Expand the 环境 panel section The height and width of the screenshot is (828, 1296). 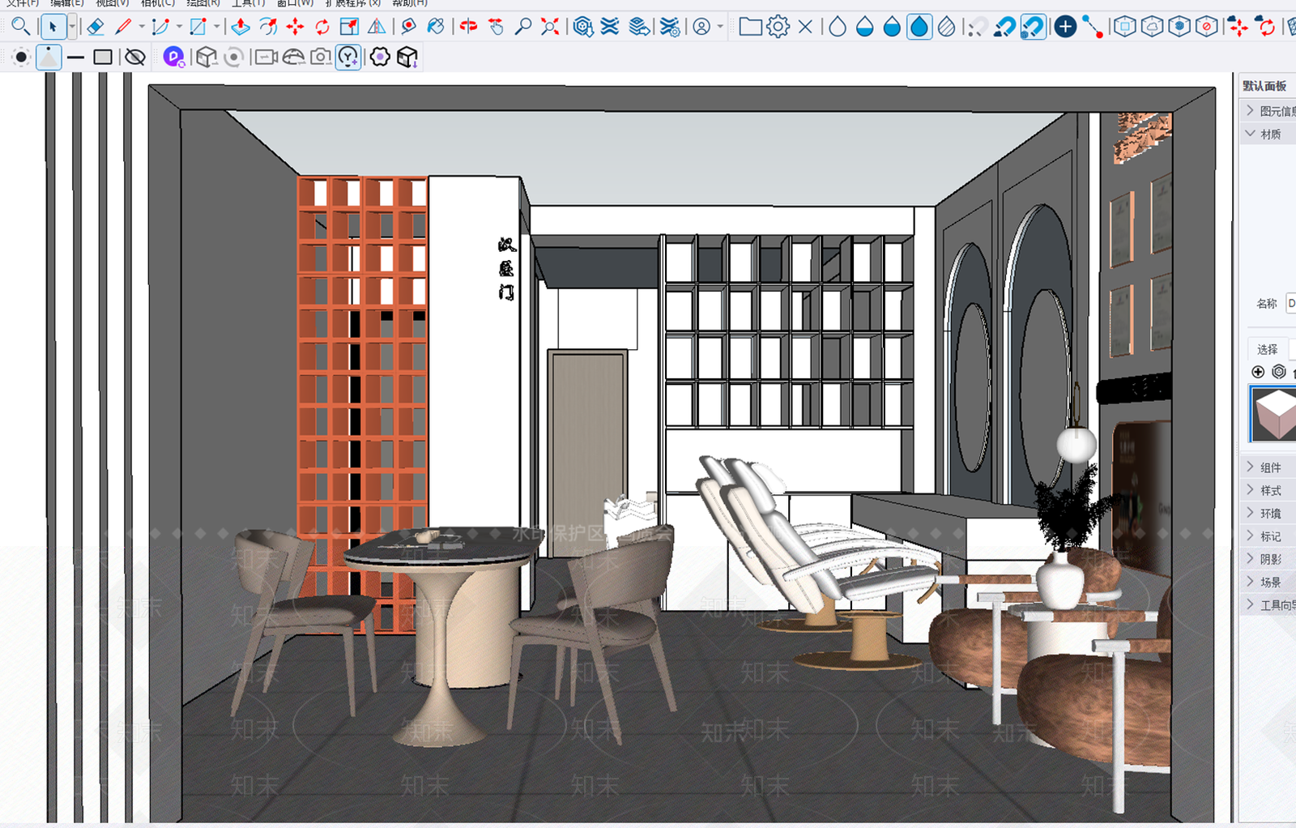[x=1268, y=513]
